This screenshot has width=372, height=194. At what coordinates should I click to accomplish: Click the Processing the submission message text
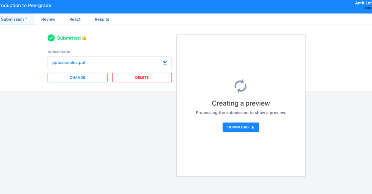[x=241, y=112]
